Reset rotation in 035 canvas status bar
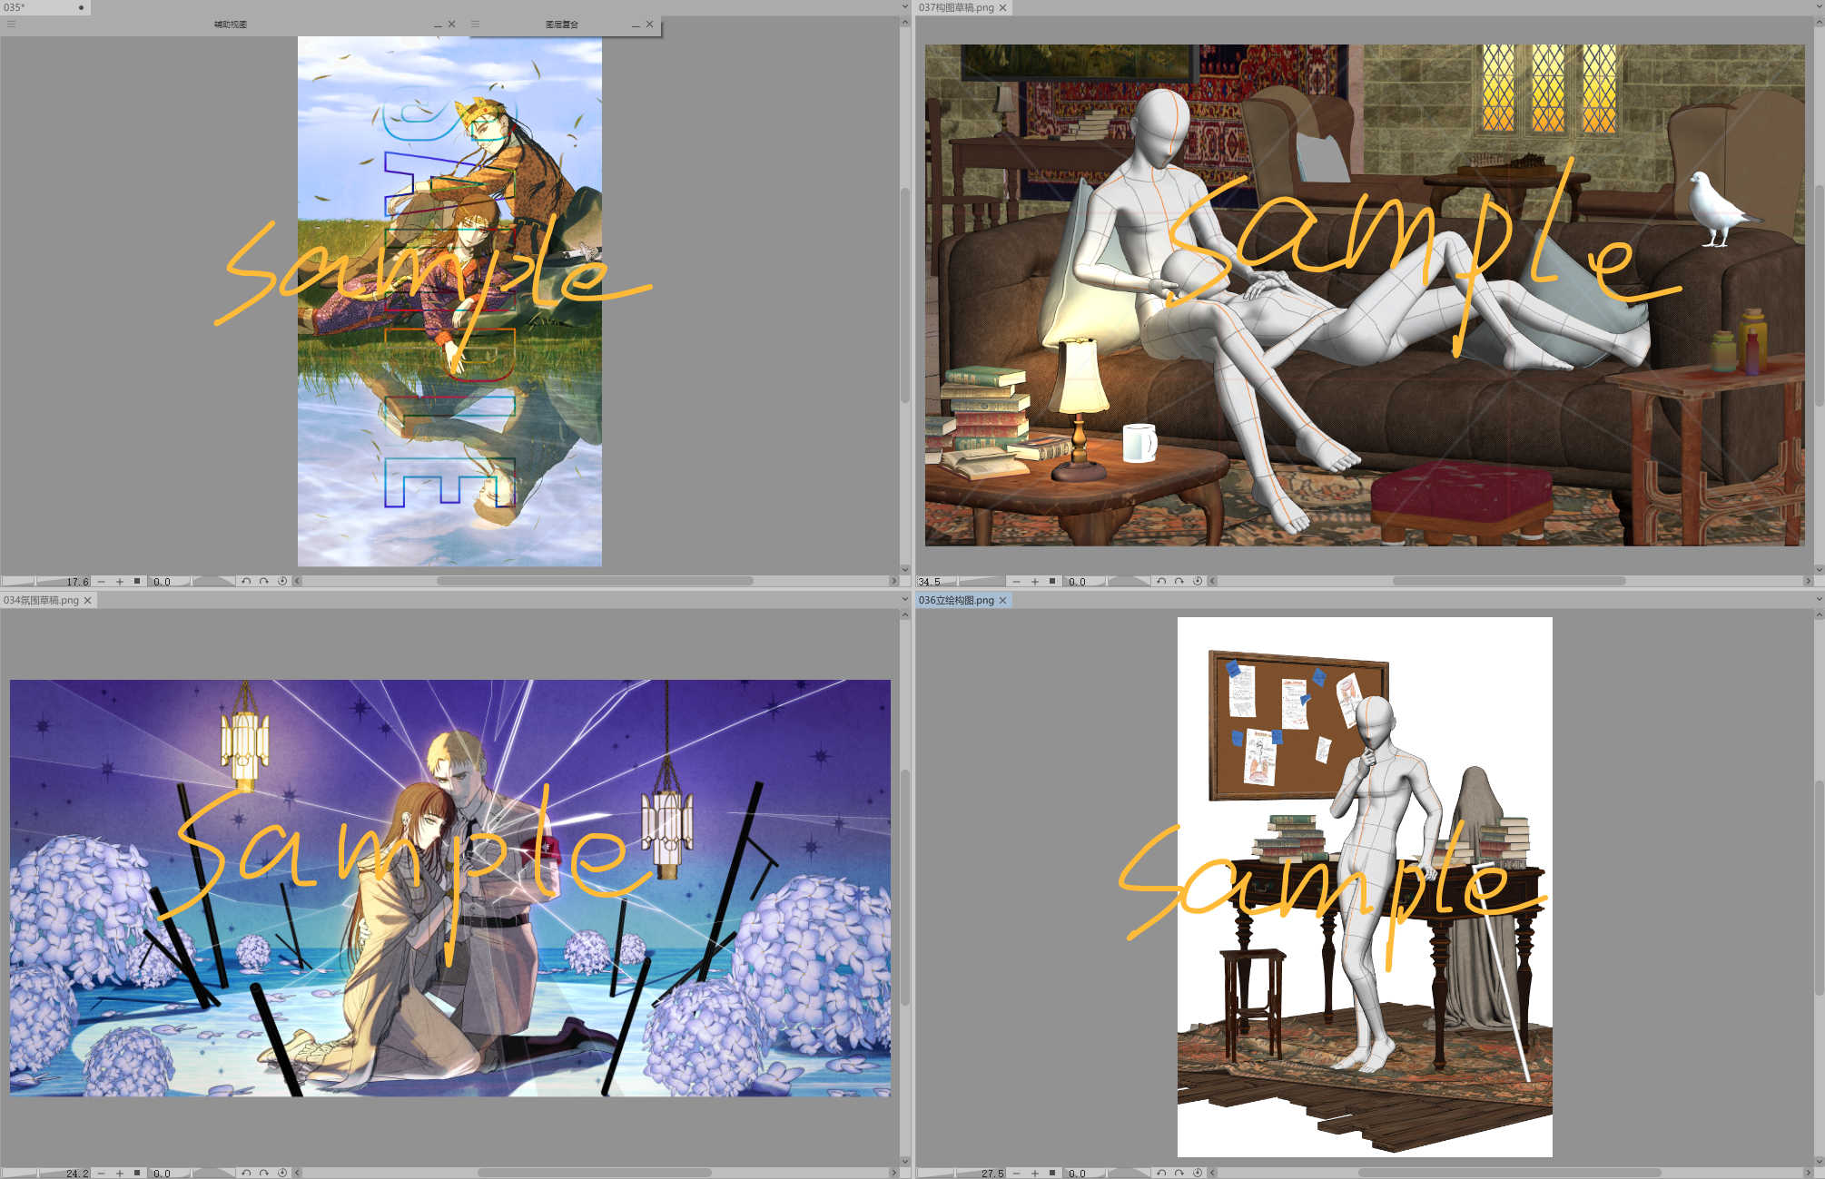1825x1179 pixels. click(x=282, y=581)
